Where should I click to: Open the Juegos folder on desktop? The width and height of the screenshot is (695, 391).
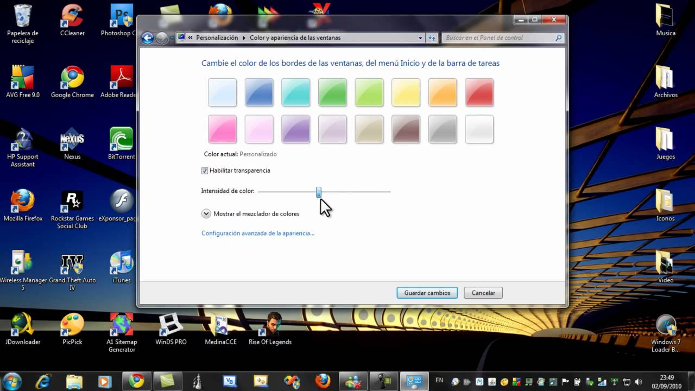[x=666, y=144]
